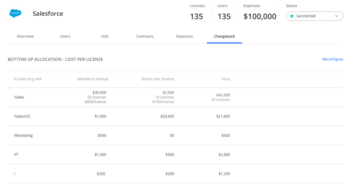
Task: Click the Bottom Up Allocation section heading
Action: pyautogui.click(x=55, y=59)
